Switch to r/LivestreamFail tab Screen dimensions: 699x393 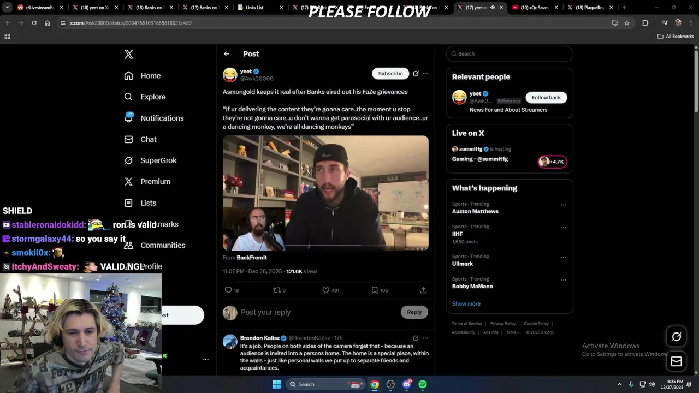39,8
